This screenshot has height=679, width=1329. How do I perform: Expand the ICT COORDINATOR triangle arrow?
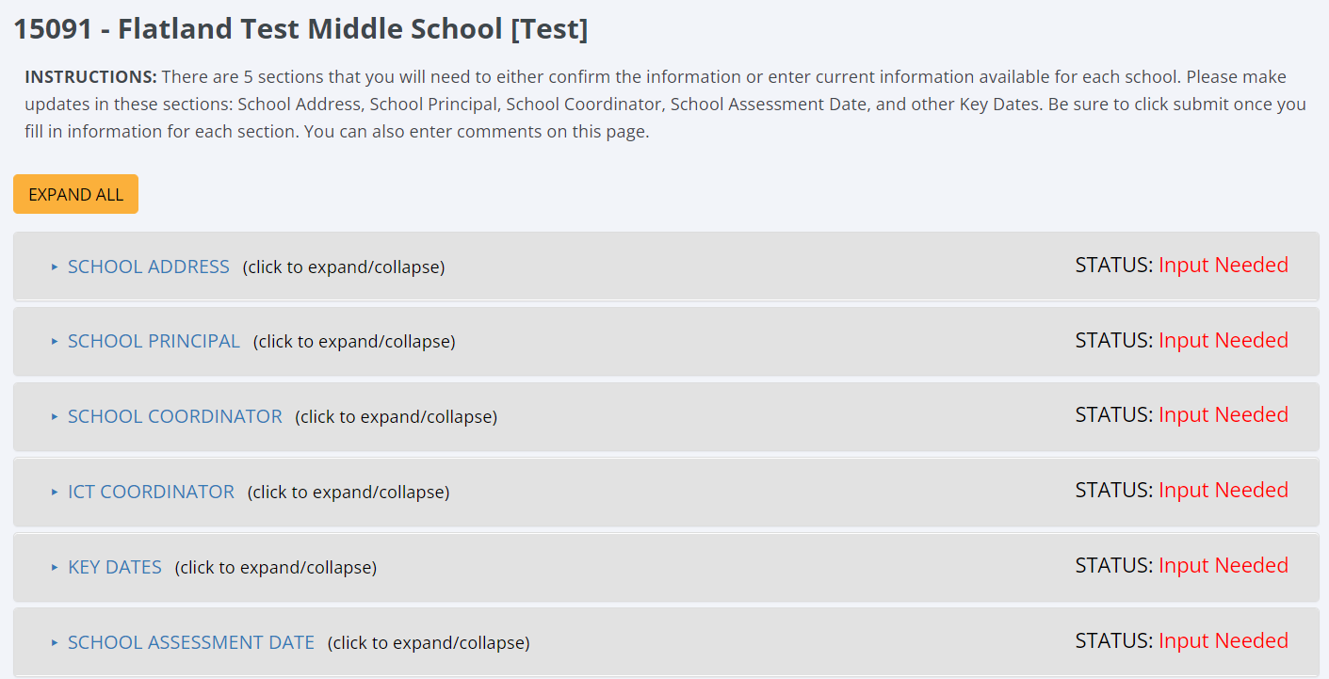point(55,492)
